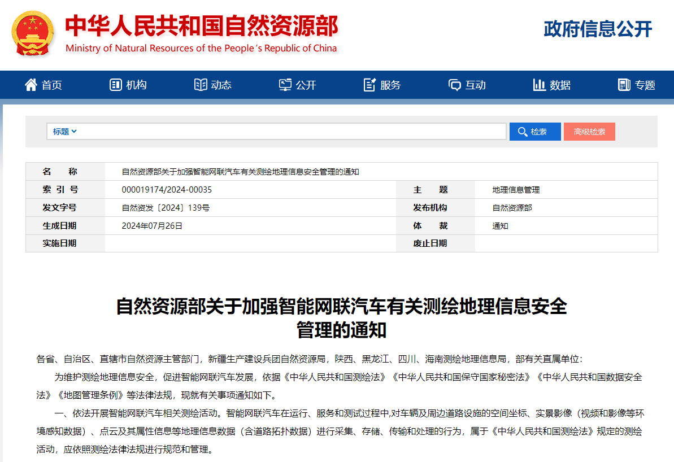Click the search keyword input box
The height and width of the screenshot is (462, 674).
coord(291,132)
